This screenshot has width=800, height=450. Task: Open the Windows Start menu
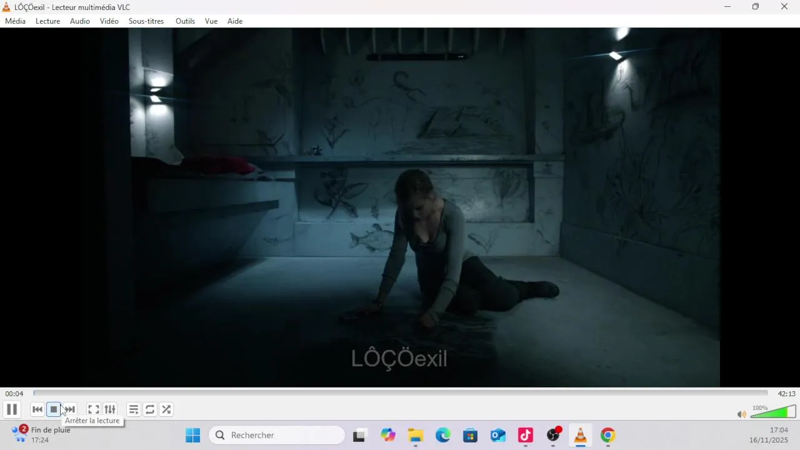193,435
